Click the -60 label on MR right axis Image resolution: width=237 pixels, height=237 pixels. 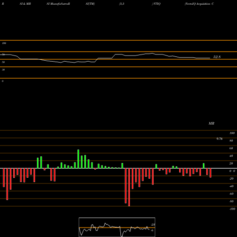point(231,194)
